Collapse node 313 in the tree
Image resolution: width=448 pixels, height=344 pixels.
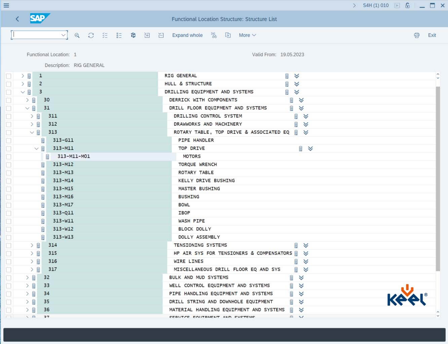[x=32, y=132]
